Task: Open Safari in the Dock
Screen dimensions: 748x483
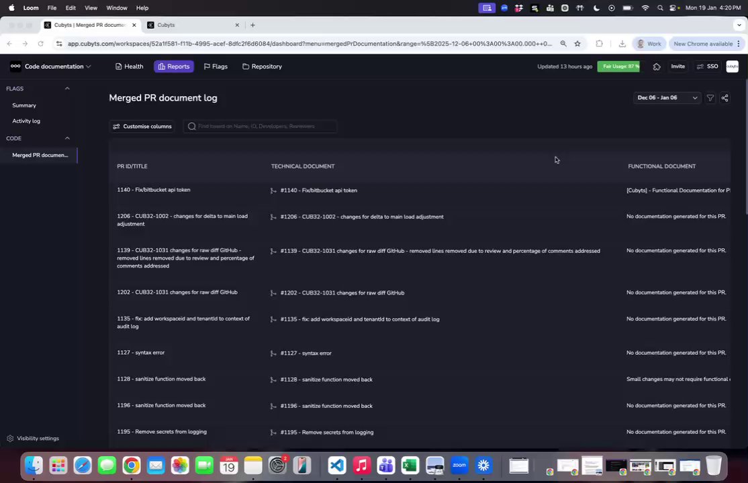Action: [x=83, y=466]
